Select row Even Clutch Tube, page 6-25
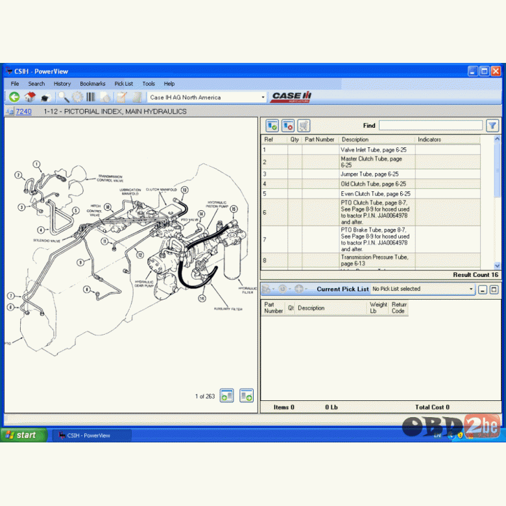Image resolution: width=506 pixels, height=506 pixels. [370, 194]
